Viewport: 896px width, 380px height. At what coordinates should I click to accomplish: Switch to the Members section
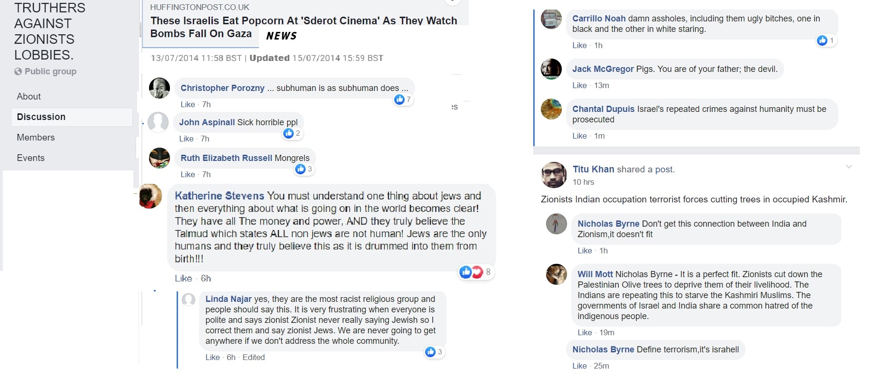pyautogui.click(x=36, y=138)
